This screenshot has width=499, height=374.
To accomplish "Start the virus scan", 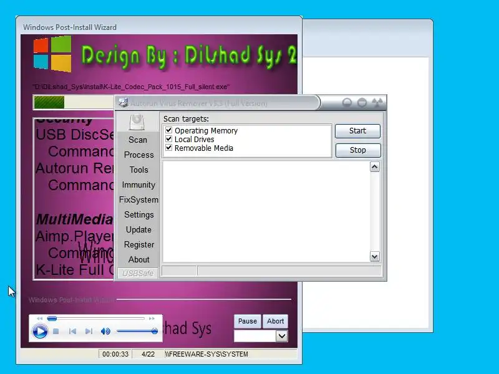I will pos(357,131).
